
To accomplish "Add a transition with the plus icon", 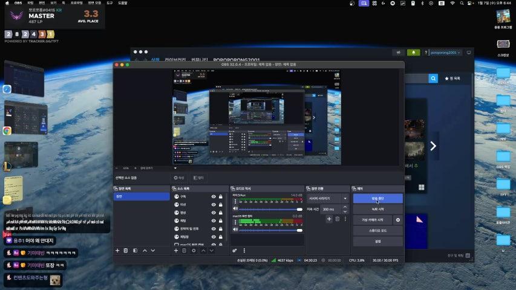I will pyautogui.click(x=329, y=219).
